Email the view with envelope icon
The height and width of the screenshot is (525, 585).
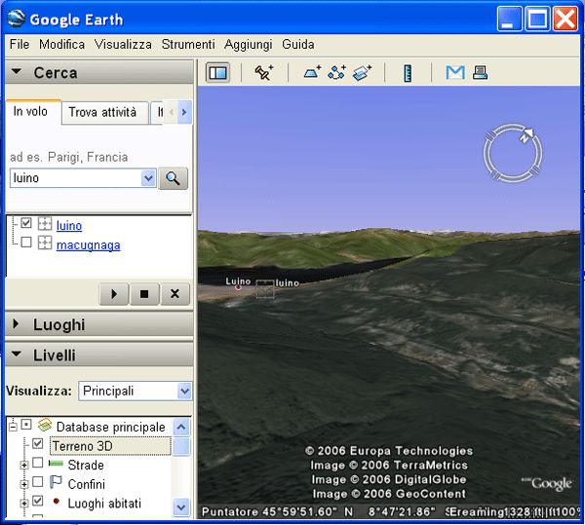455,72
